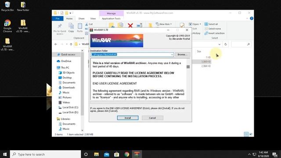The height and width of the screenshot is (158, 281).
Task: Open File Explorer from the taskbar
Action: [x=97, y=154]
